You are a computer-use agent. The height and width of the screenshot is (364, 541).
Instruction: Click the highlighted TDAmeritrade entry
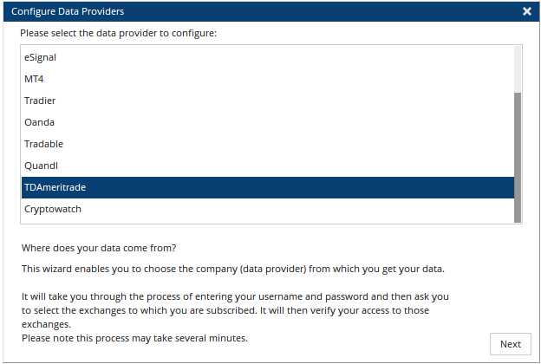tap(268, 187)
